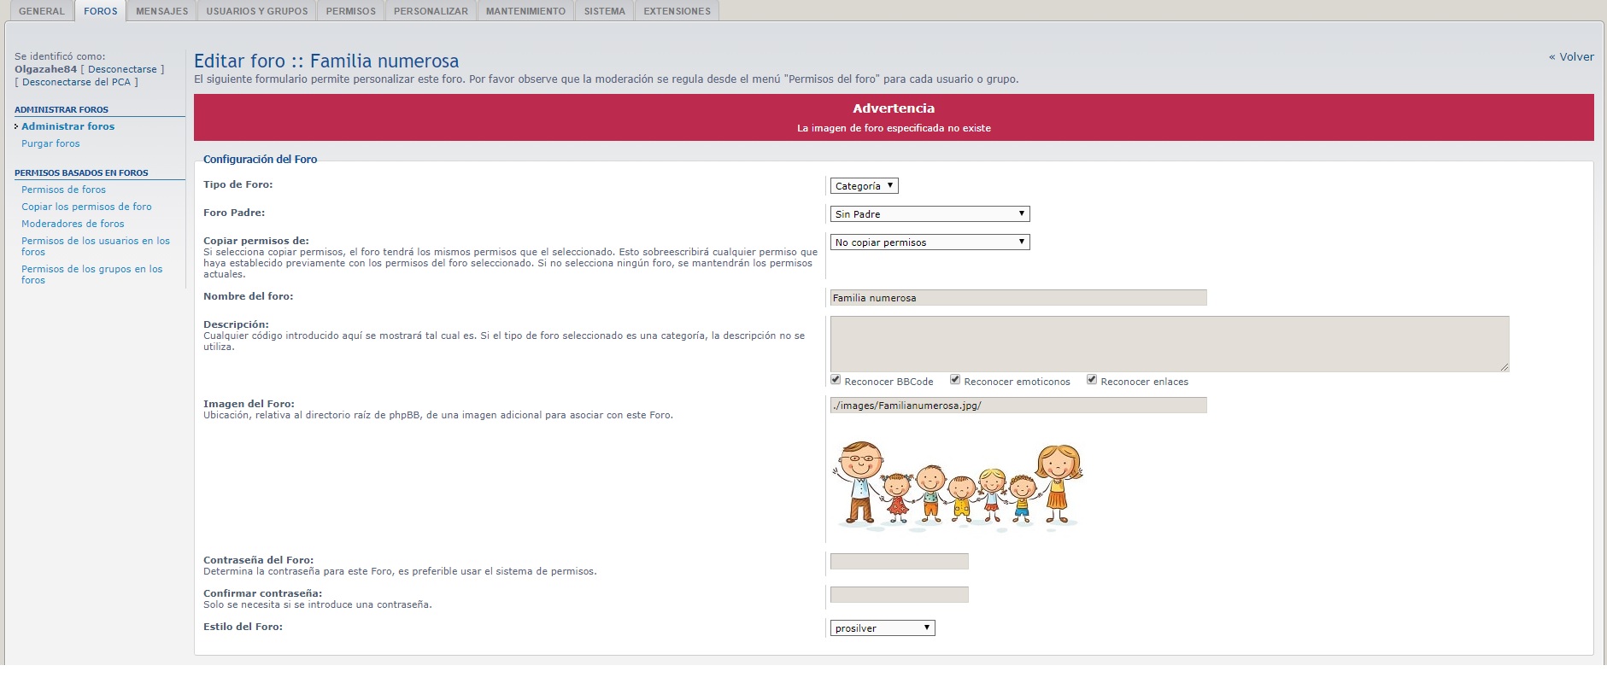Go to the EXTENSIONES tab
Image resolution: width=1607 pixels, height=683 pixels.
[677, 11]
